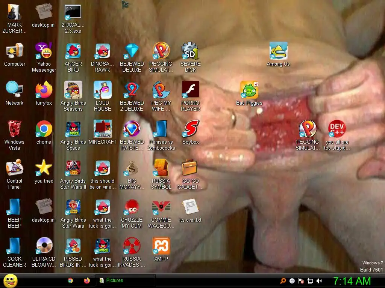Open the BEJEWED TWISTE... icon
The image size is (385, 288).
[x=132, y=135]
